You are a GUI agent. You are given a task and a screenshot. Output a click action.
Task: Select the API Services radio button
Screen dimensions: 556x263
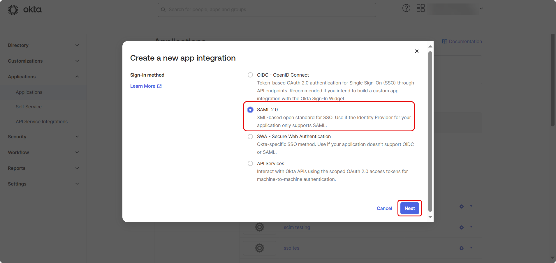click(x=250, y=164)
